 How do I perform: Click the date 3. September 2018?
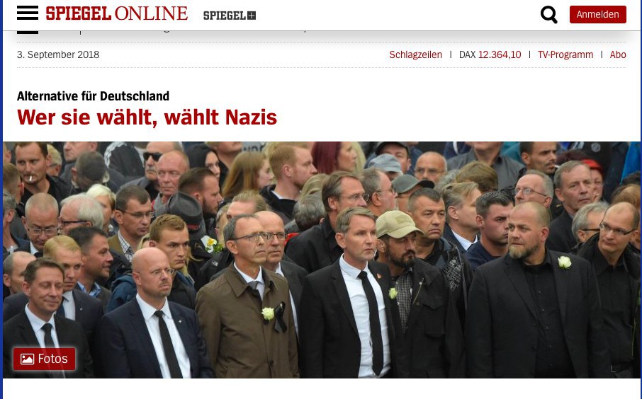pyautogui.click(x=58, y=54)
